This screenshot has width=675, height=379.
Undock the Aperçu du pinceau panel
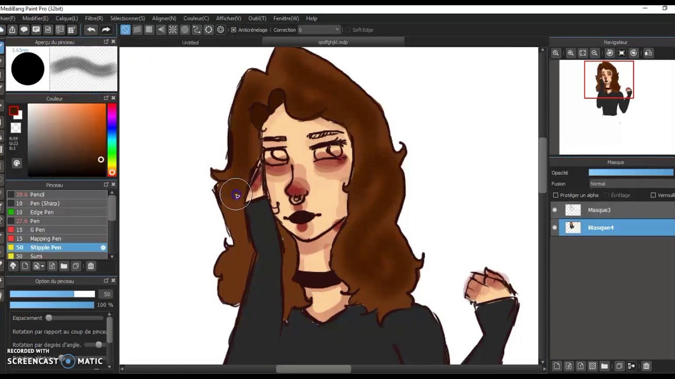click(106, 42)
